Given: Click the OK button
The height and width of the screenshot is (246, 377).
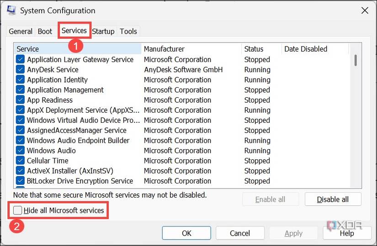Looking at the screenshot, I should coord(186,233).
